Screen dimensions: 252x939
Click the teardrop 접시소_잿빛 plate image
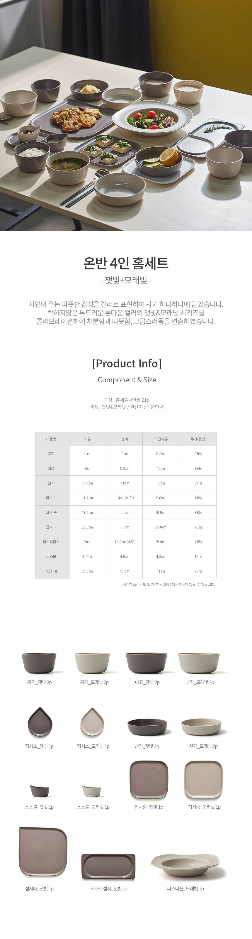(40, 722)
